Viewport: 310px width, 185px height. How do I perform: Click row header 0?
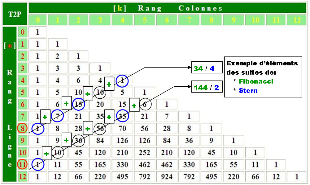click(23, 32)
